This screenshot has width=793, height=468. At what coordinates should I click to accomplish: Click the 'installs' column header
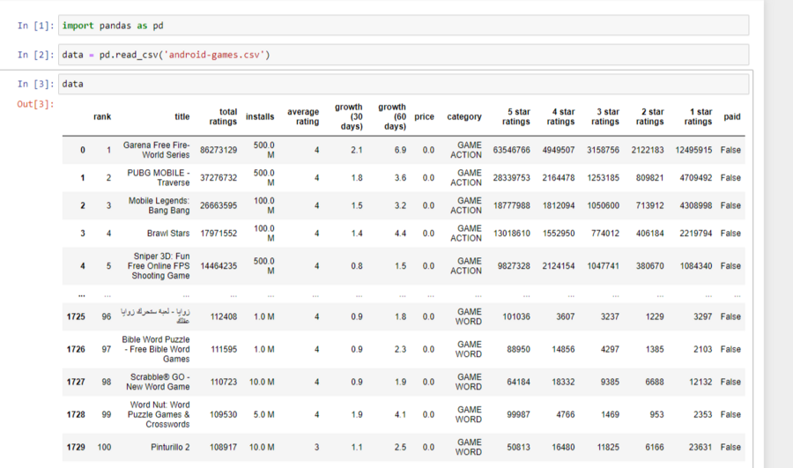click(260, 116)
